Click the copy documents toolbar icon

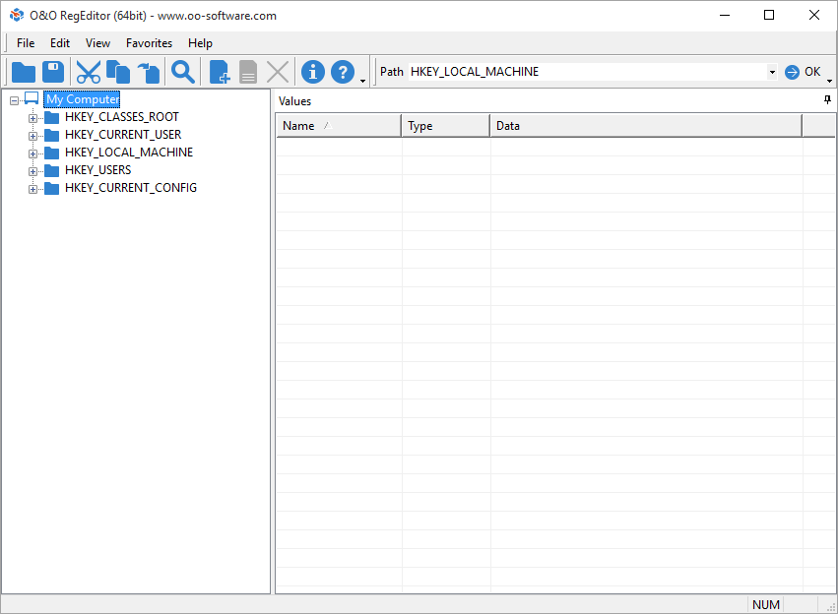pyautogui.click(x=118, y=72)
